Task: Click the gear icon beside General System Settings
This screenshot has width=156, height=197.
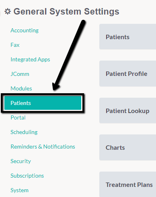Action: [8, 11]
